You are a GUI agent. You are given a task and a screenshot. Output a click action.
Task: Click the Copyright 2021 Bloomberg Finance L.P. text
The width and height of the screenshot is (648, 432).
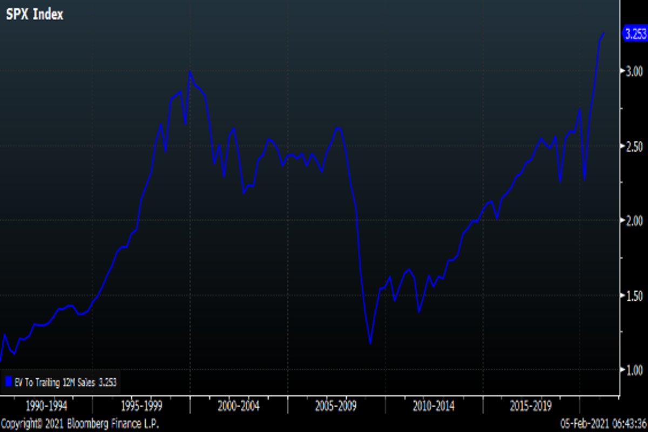coord(80,422)
